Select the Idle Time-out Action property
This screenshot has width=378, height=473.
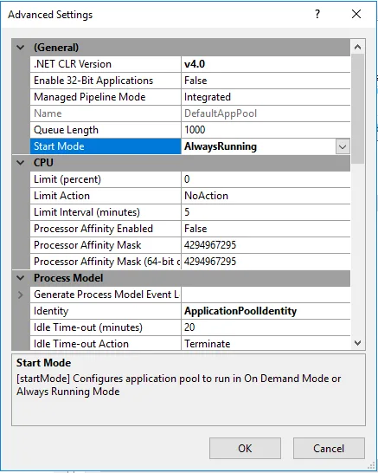pos(106,344)
